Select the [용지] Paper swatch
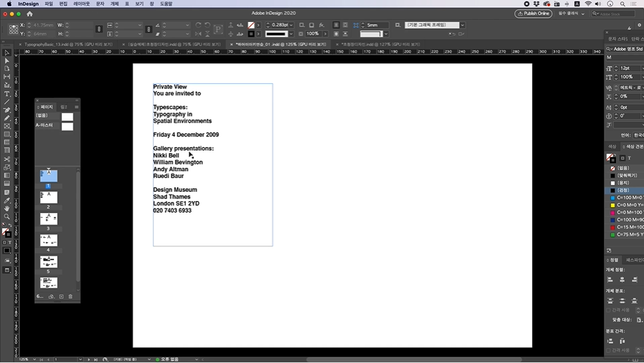 (x=625, y=182)
